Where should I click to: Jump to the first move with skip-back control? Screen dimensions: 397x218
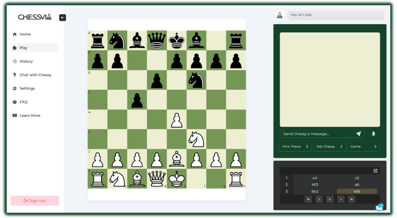click(308, 199)
